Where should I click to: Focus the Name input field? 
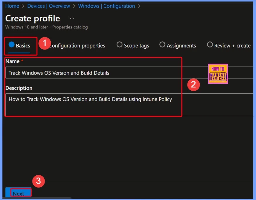pyautogui.click(x=129, y=72)
